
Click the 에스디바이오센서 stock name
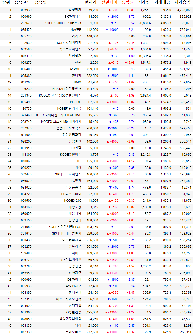(x=69, y=299)
